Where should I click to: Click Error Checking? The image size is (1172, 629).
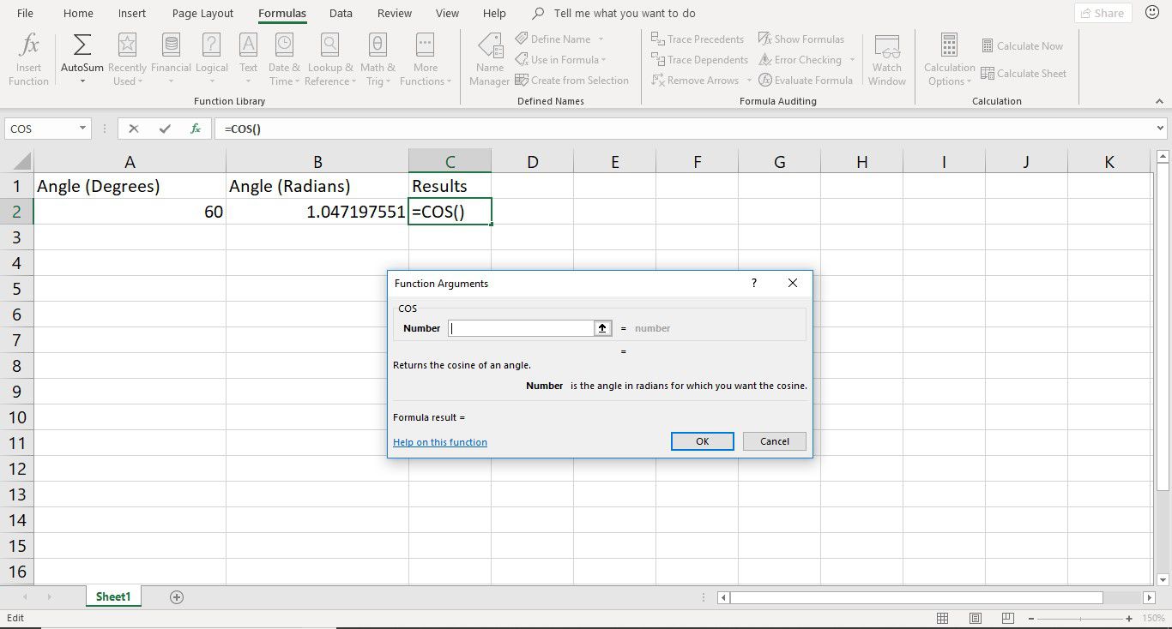coord(800,60)
